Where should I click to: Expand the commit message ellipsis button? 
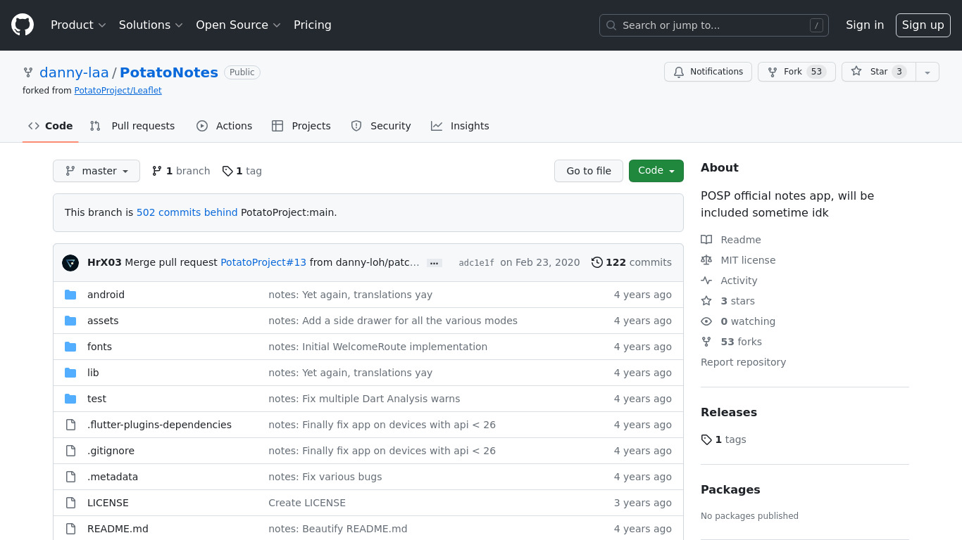click(x=435, y=263)
